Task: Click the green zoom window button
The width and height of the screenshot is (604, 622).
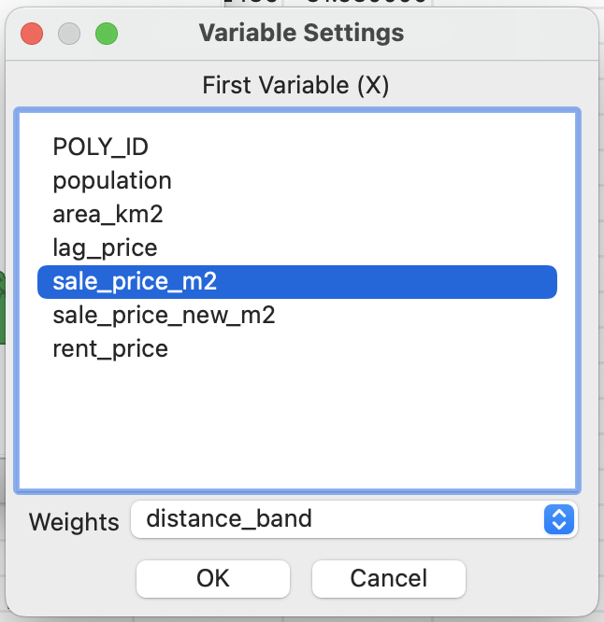Action: click(107, 34)
